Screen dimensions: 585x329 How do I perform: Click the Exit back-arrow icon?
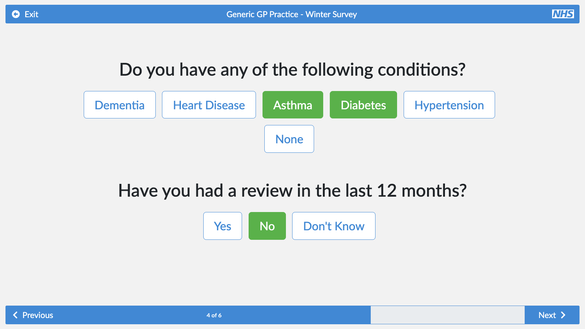click(16, 14)
